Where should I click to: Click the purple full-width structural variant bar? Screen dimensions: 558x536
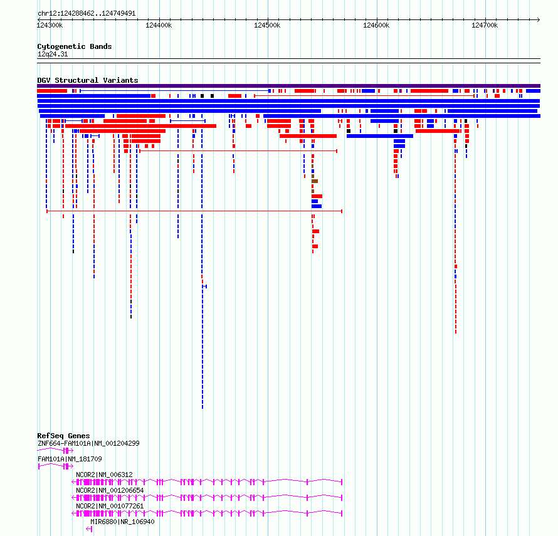288,86
